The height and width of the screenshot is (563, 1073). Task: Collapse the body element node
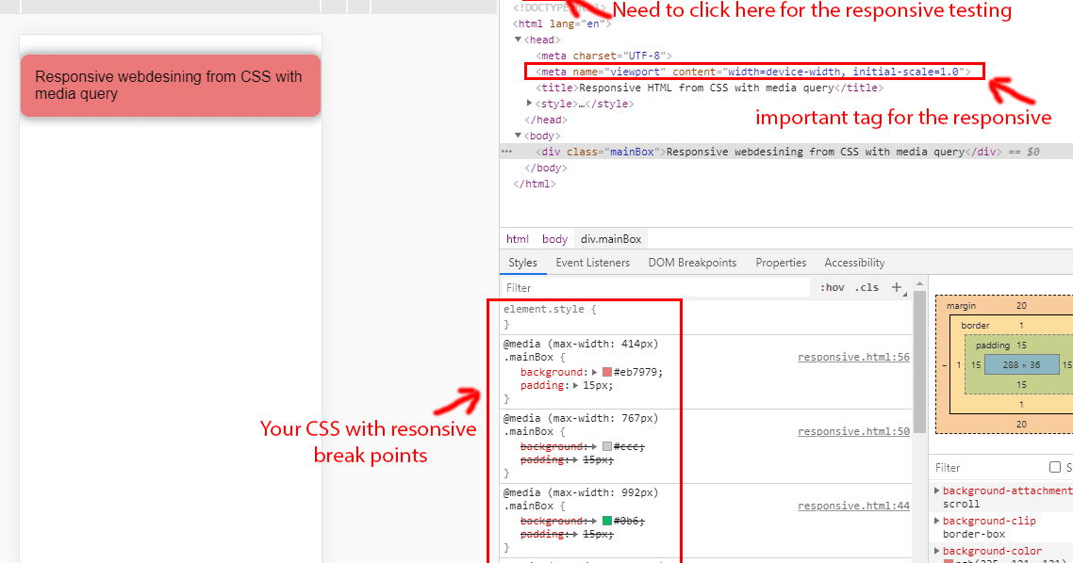pos(520,135)
